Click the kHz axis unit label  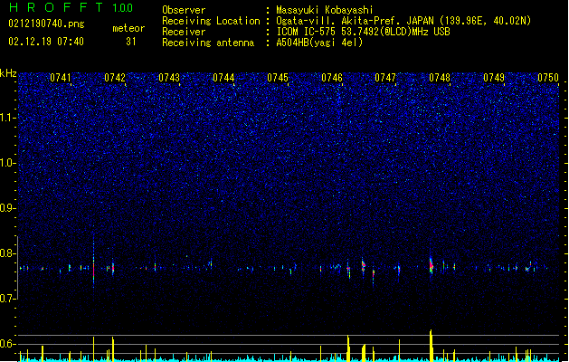(x=8, y=73)
